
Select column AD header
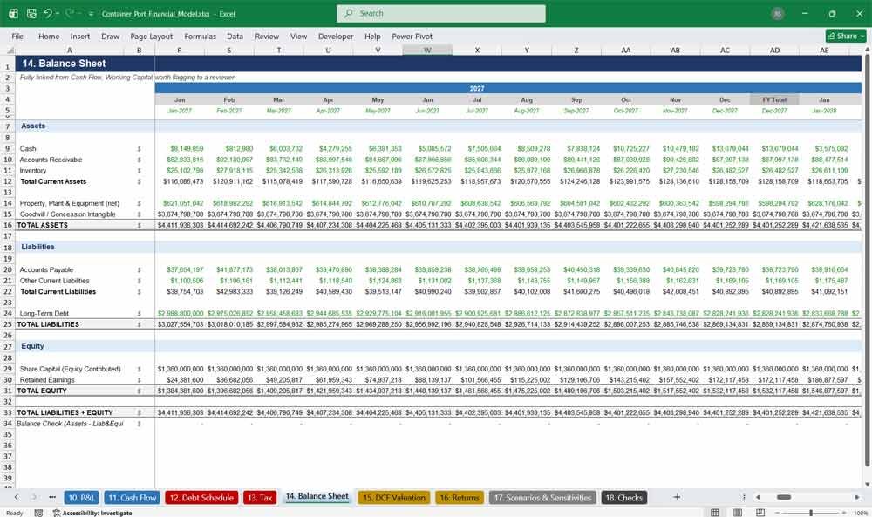tap(774, 50)
